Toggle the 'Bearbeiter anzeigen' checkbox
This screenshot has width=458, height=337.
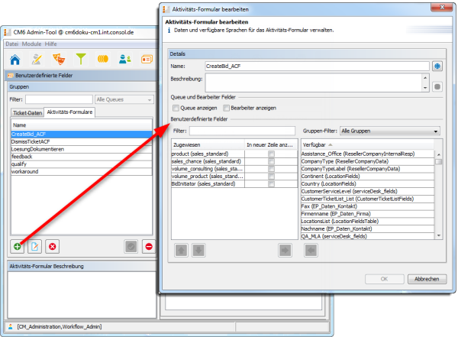(x=227, y=109)
